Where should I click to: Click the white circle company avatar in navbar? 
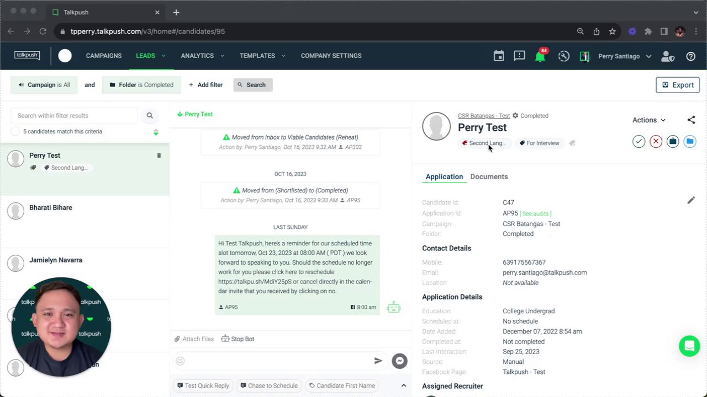click(x=65, y=56)
